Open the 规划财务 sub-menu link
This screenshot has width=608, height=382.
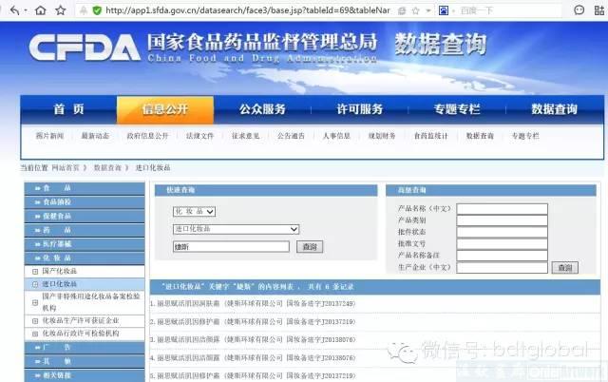pos(382,136)
